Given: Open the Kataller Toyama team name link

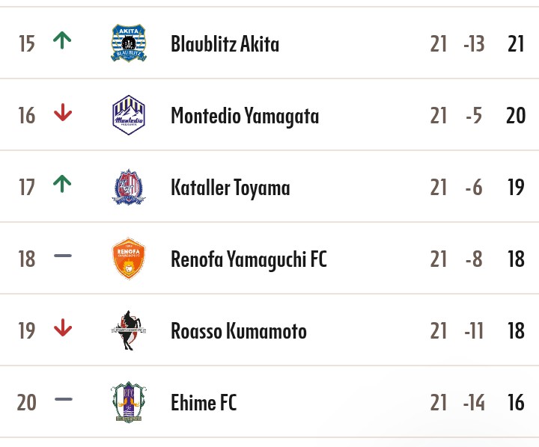Looking at the screenshot, I should 231,188.
